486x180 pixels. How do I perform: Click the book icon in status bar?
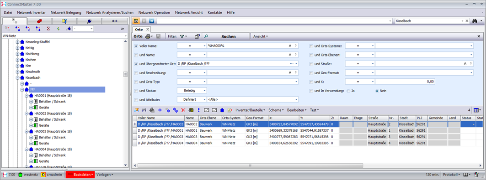465,175
